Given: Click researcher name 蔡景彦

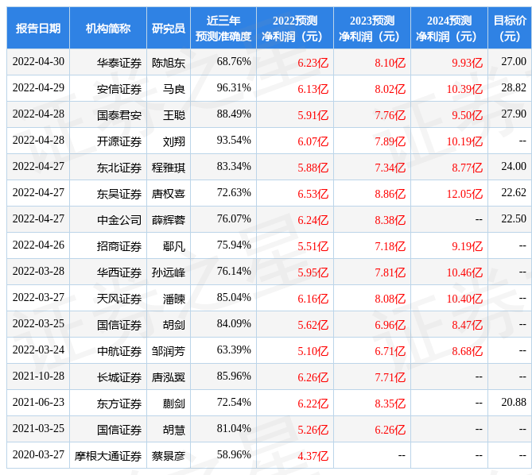Looking at the screenshot, I should tap(169, 456).
